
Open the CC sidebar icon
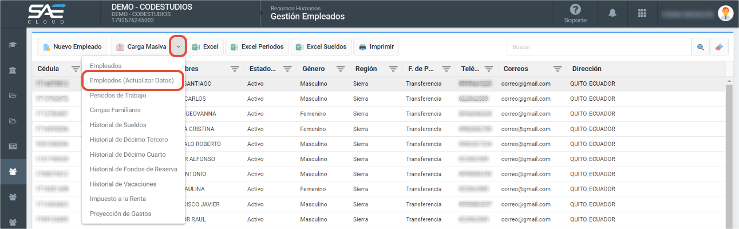click(13, 146)
